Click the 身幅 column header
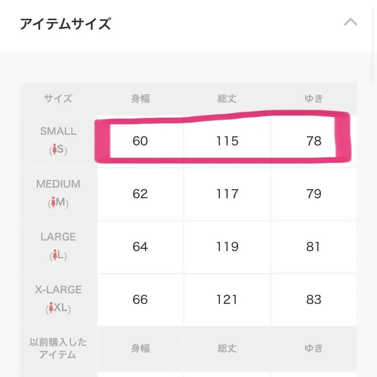Image resolution: width=377 pixels, height=377 pixels. pyautogui.click(x=140, y=98)
